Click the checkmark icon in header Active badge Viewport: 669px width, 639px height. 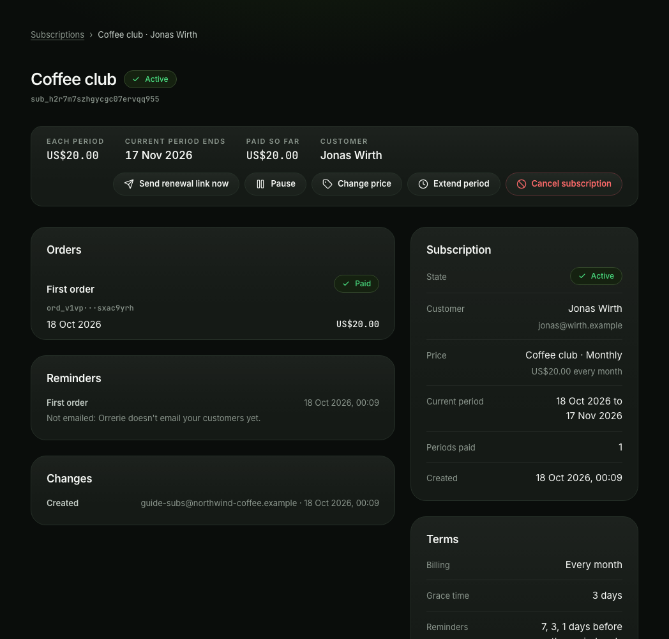[136, 79]
